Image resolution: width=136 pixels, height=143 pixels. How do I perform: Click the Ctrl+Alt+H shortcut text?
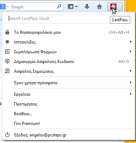[x=119, y=32]
